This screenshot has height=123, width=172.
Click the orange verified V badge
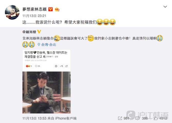(51, 9)
